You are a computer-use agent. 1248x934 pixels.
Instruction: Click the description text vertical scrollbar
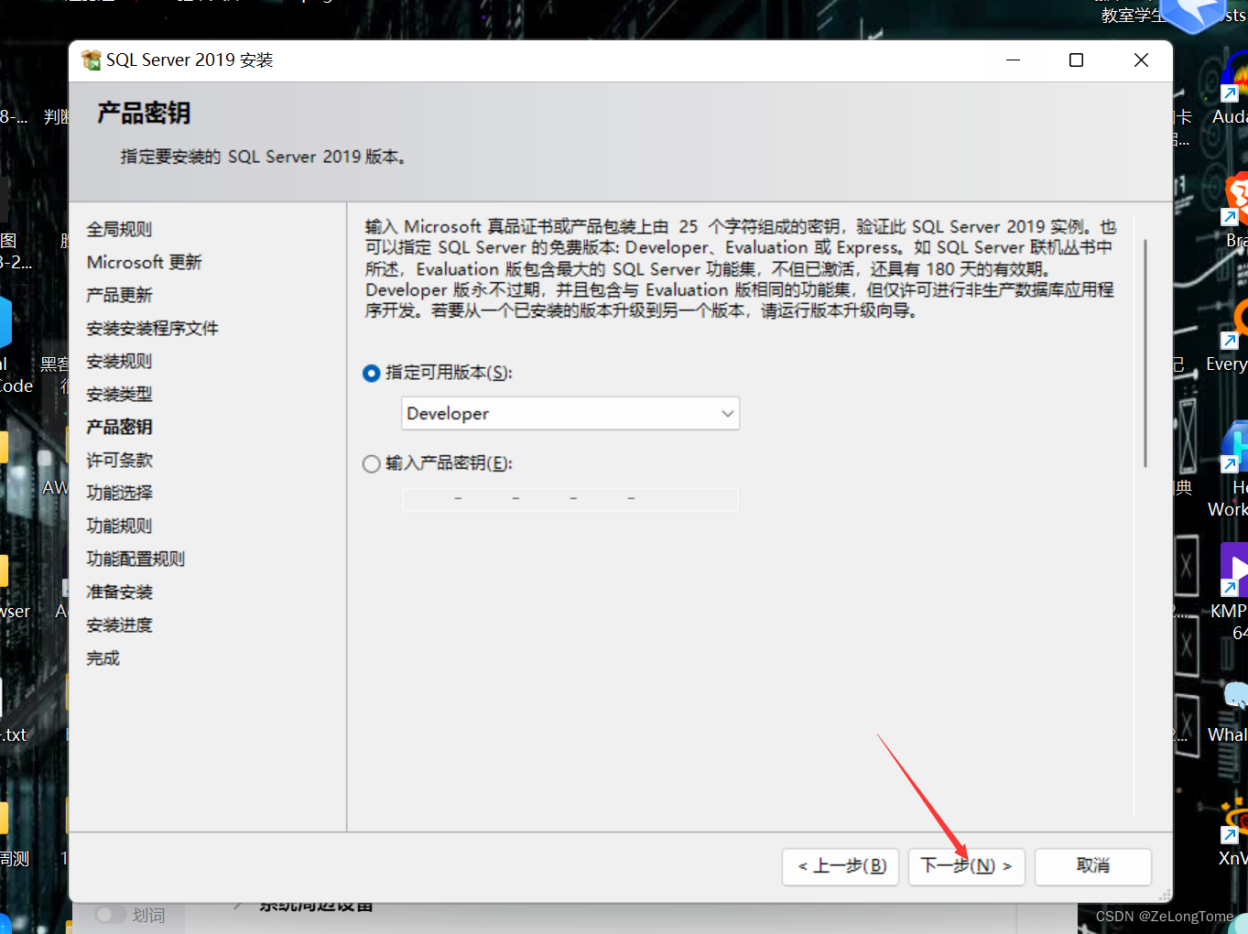point(1145,353)
